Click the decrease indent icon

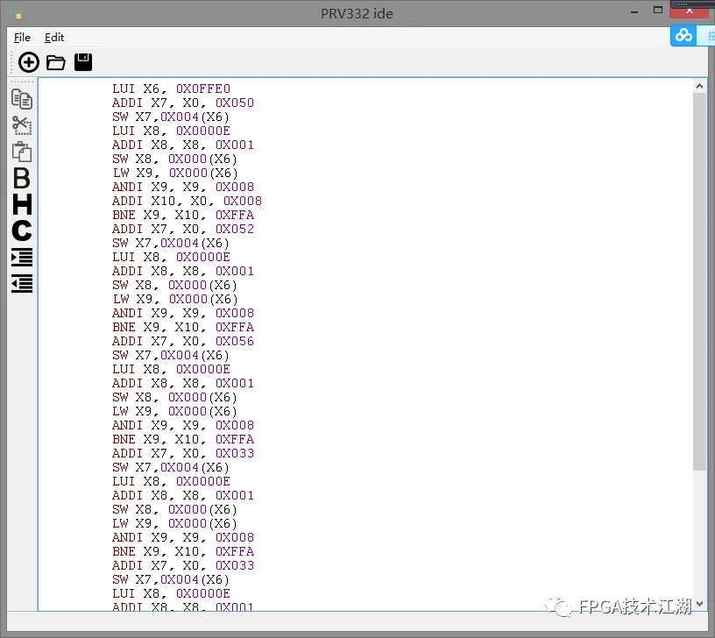[22, 283]
